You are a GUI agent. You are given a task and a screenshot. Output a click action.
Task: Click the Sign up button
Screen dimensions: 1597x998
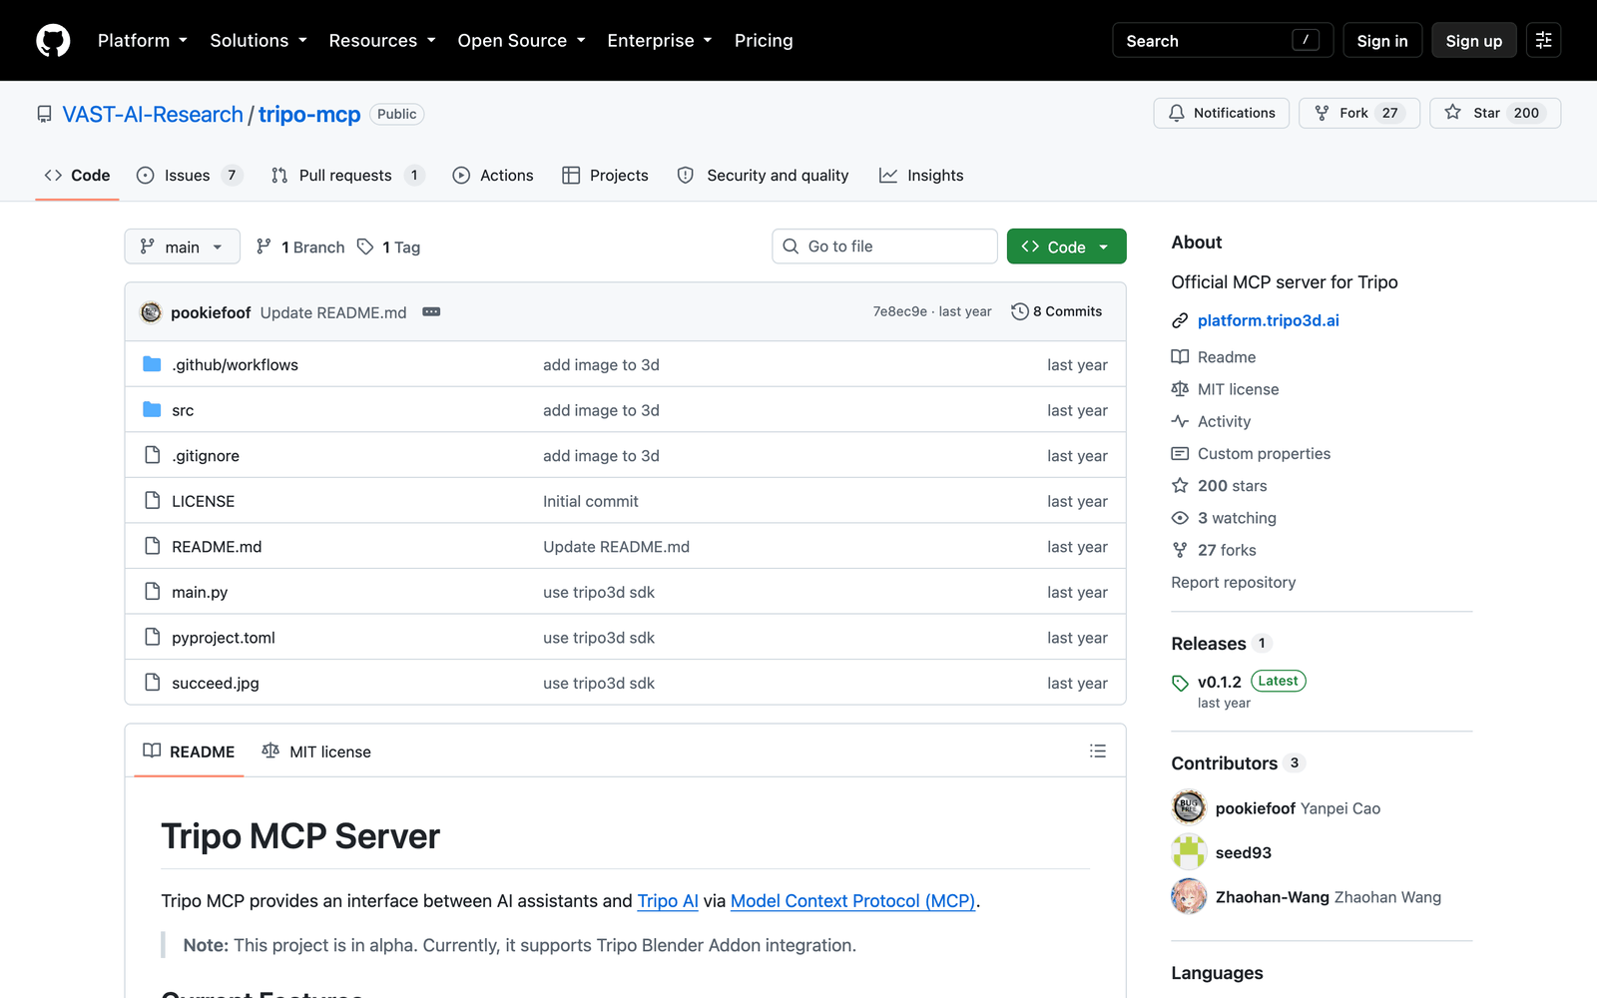point(1474,41)
